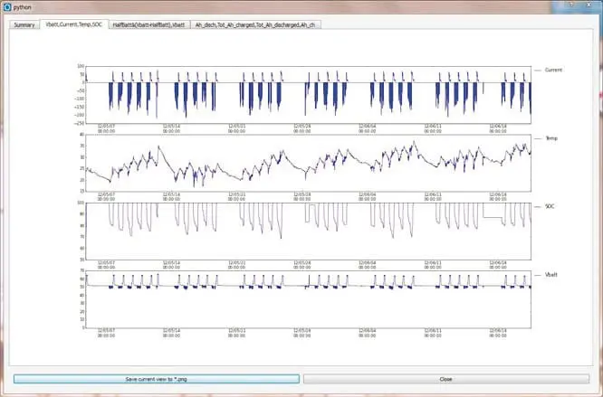Image resolution: width=603 pixels, height=397 pixels.
Task: Switch to the Summary tab
Action: tap(24, 25)
